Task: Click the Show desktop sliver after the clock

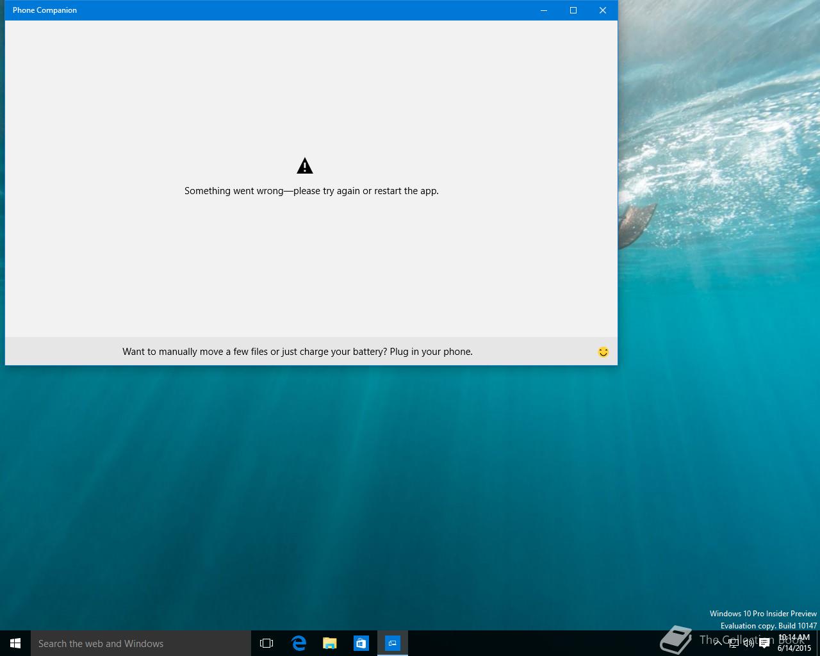Action: point(818,643)
